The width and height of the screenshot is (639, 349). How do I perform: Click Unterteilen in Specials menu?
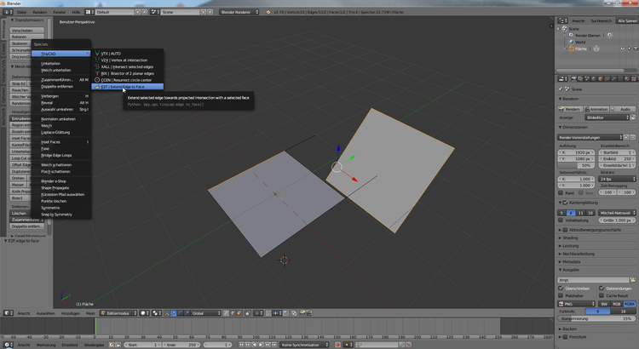[51, 63]
